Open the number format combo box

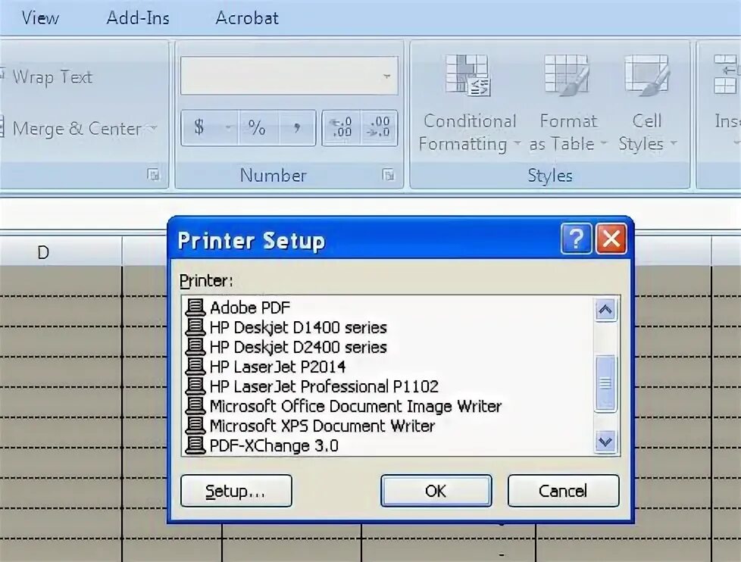(x=289, y=76)
